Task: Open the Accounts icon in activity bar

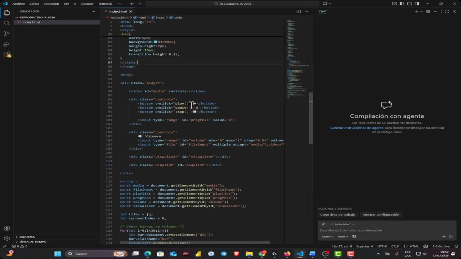Action: [6, 228]
